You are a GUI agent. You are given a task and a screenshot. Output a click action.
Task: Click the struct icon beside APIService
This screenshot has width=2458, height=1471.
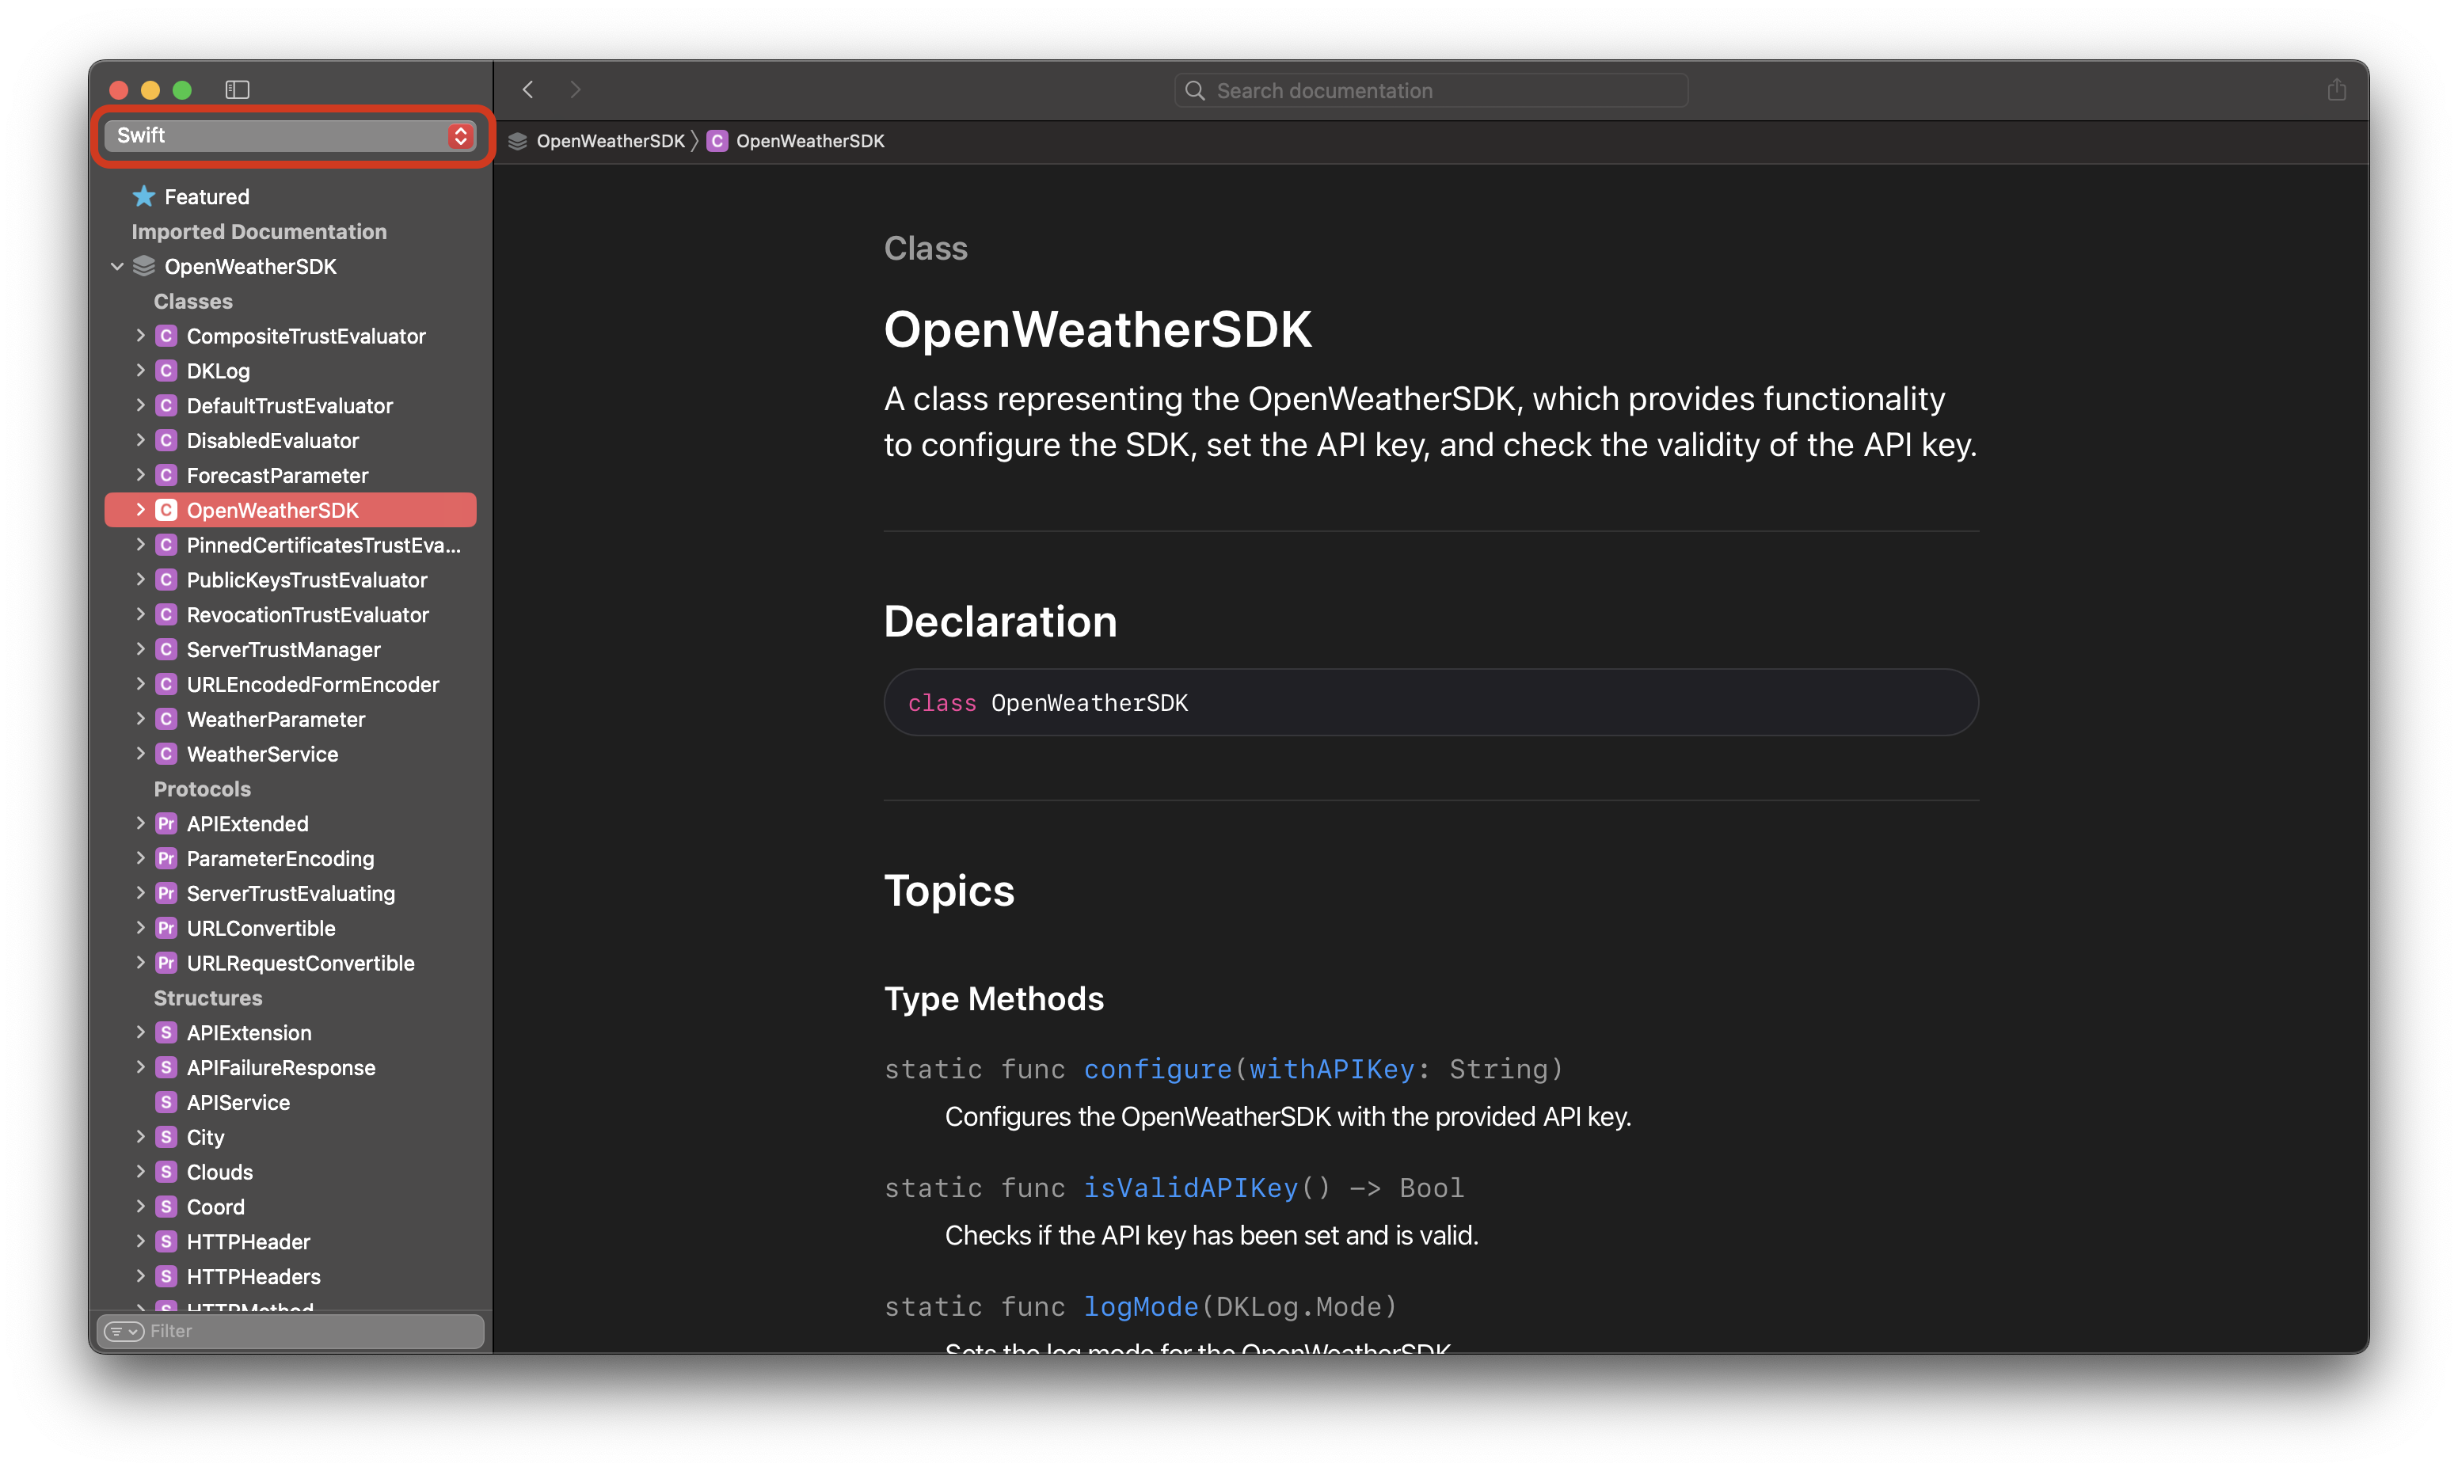[166, 1102]
